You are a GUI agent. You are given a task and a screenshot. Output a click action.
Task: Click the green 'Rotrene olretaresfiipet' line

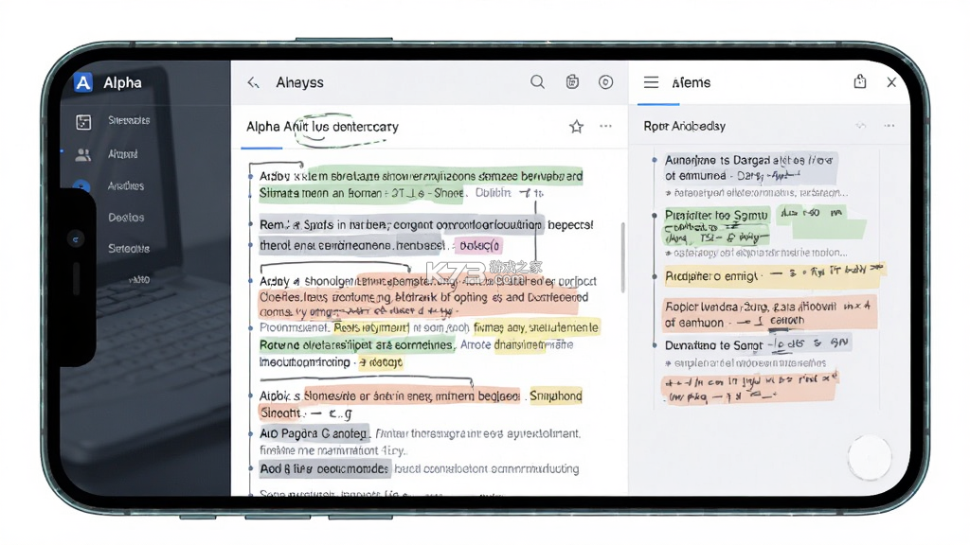[356, 344]
